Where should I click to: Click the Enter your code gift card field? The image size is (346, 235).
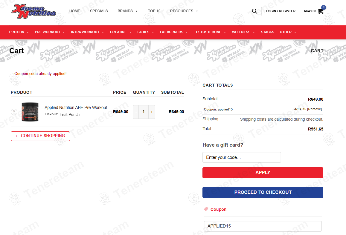(x=242, y=157)
